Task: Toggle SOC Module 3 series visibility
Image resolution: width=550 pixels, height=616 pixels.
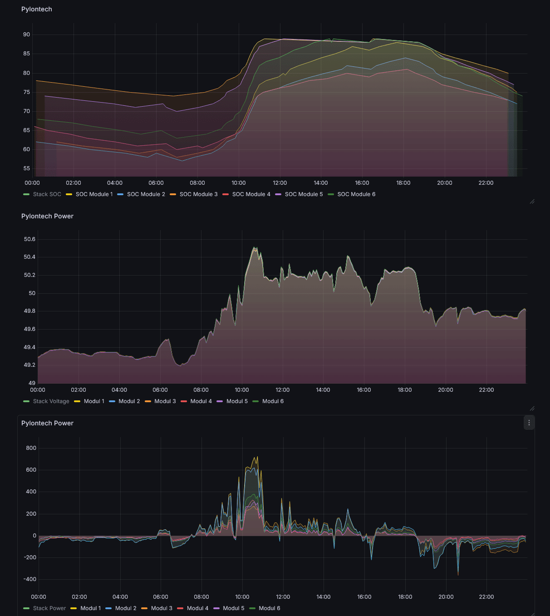Action: click(198, 194)
